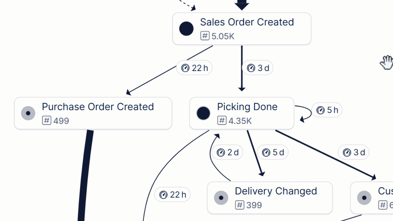Screen dimensions: 393x221
Task: Select the Sales Order Created activity title
Action: point(247,22)
